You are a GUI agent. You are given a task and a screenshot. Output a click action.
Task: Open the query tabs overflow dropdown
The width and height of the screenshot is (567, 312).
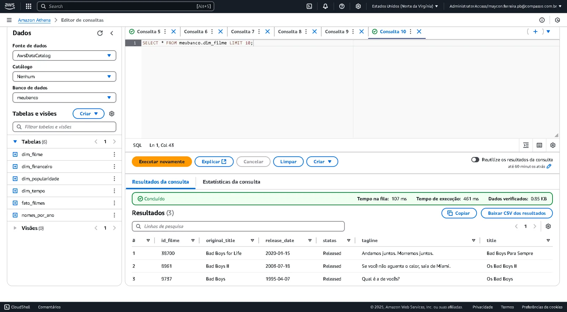(x=548, y=31)
